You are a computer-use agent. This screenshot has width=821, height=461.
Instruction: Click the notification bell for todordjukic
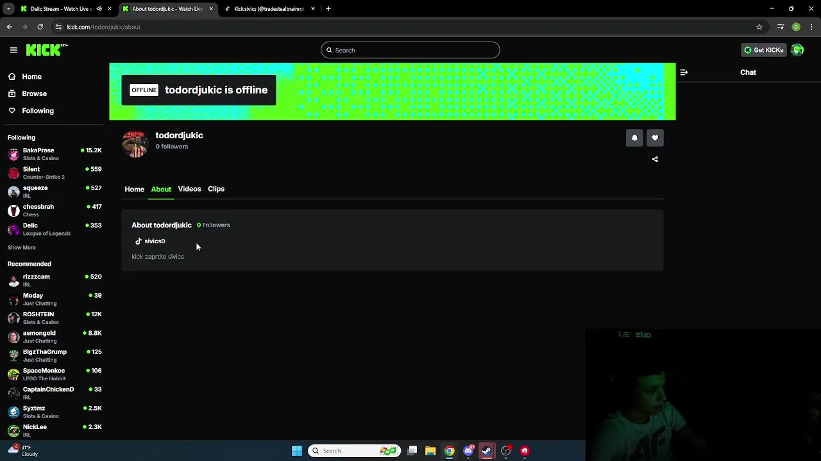pos(634,138)
